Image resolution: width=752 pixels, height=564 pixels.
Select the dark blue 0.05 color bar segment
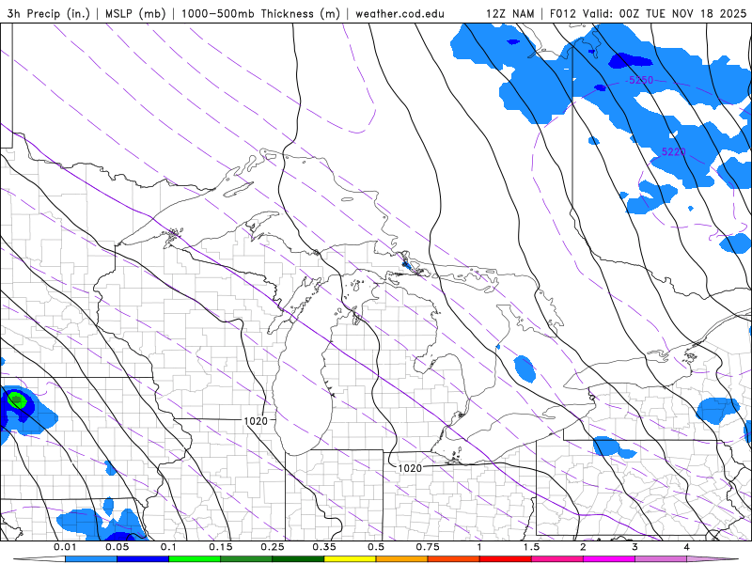143,559
